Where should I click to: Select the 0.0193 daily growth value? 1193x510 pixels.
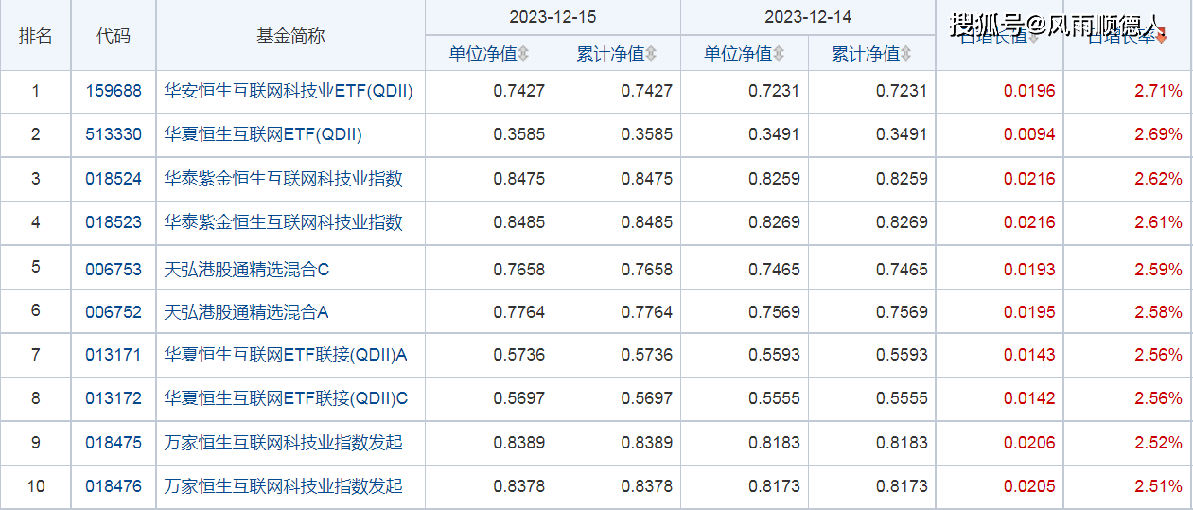(x=1029, y=270)
